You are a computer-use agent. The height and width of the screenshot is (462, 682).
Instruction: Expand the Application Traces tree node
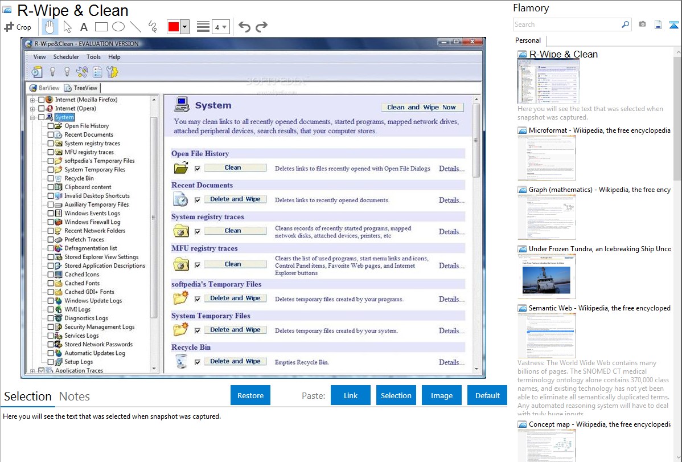[32, 370]
